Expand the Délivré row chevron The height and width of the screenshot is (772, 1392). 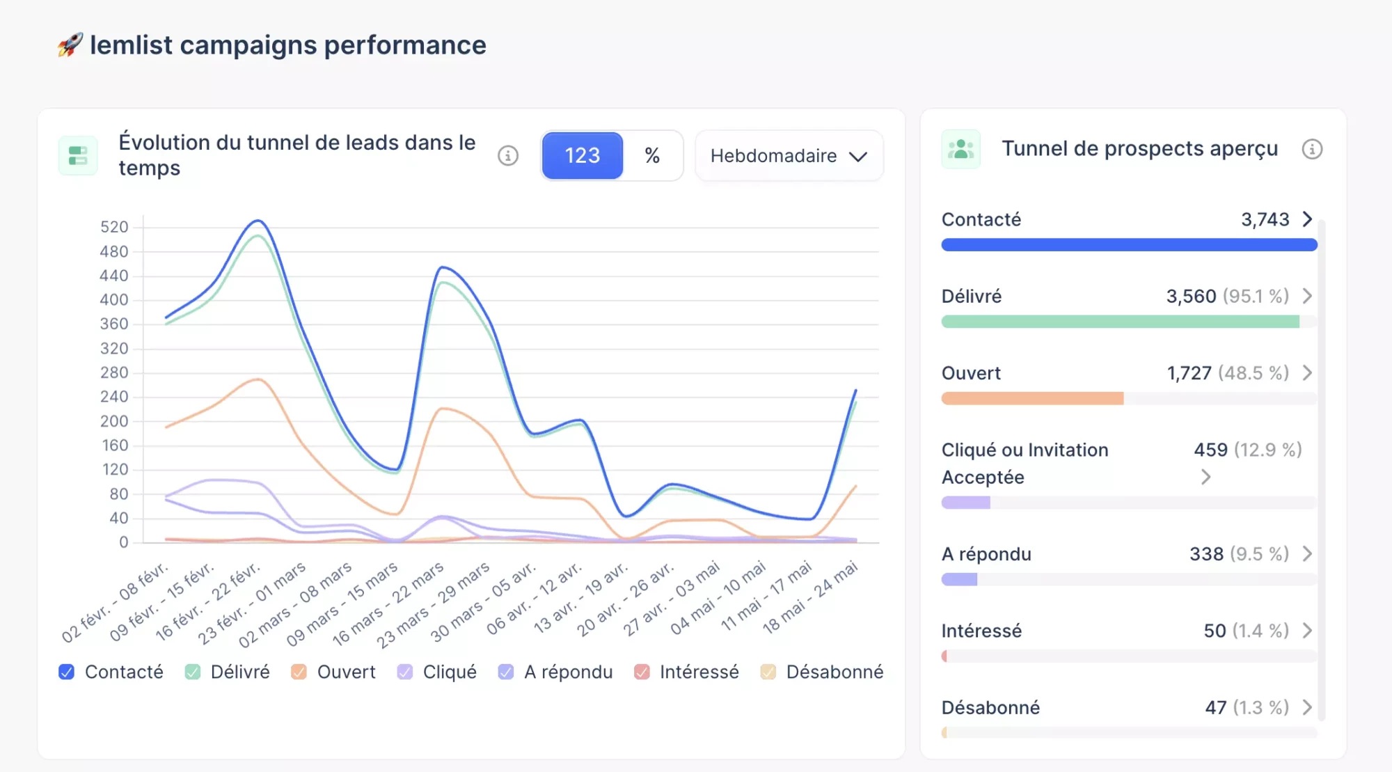point(1308,296)
